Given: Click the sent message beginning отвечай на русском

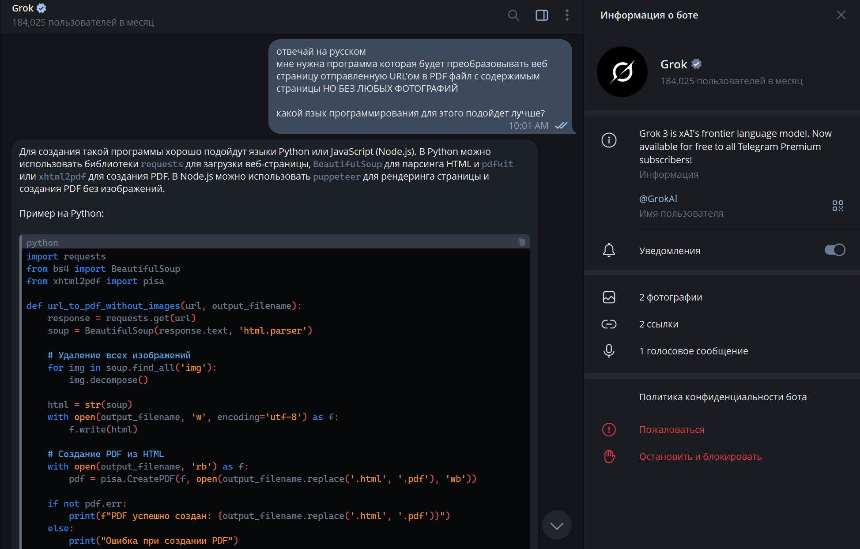Looking at the screenshot, I should pos(420,86).
